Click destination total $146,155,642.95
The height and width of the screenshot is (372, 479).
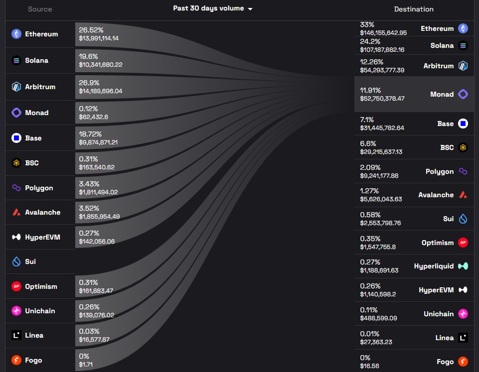point(383,33)
